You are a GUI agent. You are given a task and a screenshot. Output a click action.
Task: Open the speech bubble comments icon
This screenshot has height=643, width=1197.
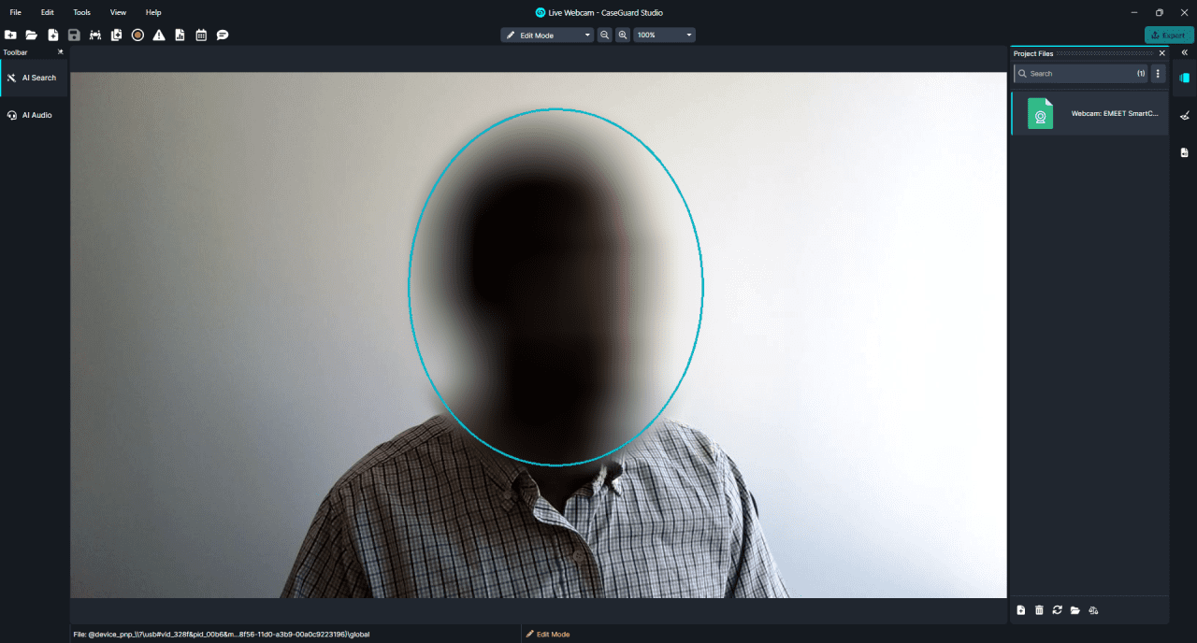[223, 35]
